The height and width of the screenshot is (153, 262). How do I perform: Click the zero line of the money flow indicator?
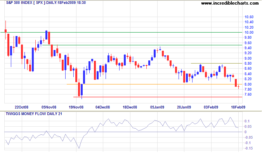[x=123, y=132]
